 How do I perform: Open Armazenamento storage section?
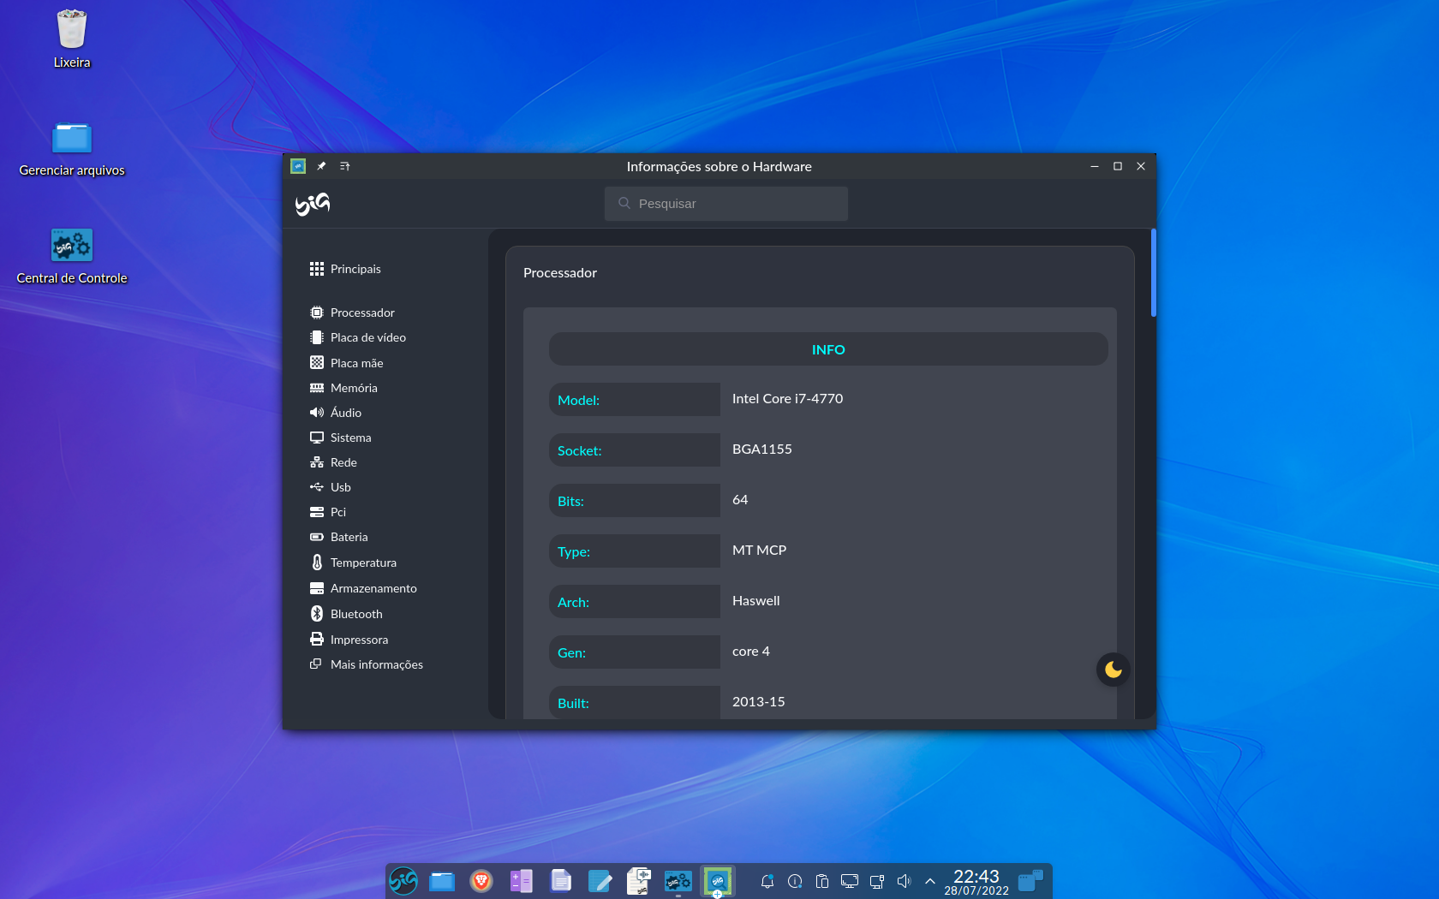(363, 588)
